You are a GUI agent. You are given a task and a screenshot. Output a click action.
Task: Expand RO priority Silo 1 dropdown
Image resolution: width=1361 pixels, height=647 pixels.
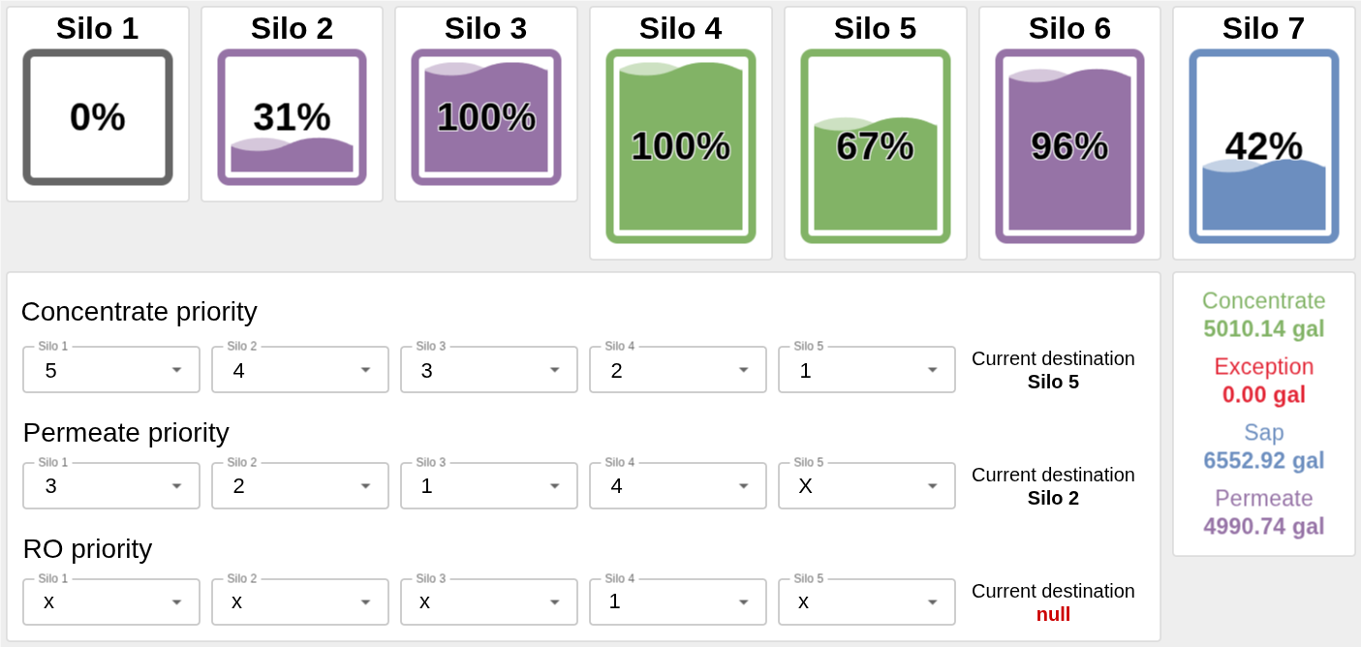point(111,602)
